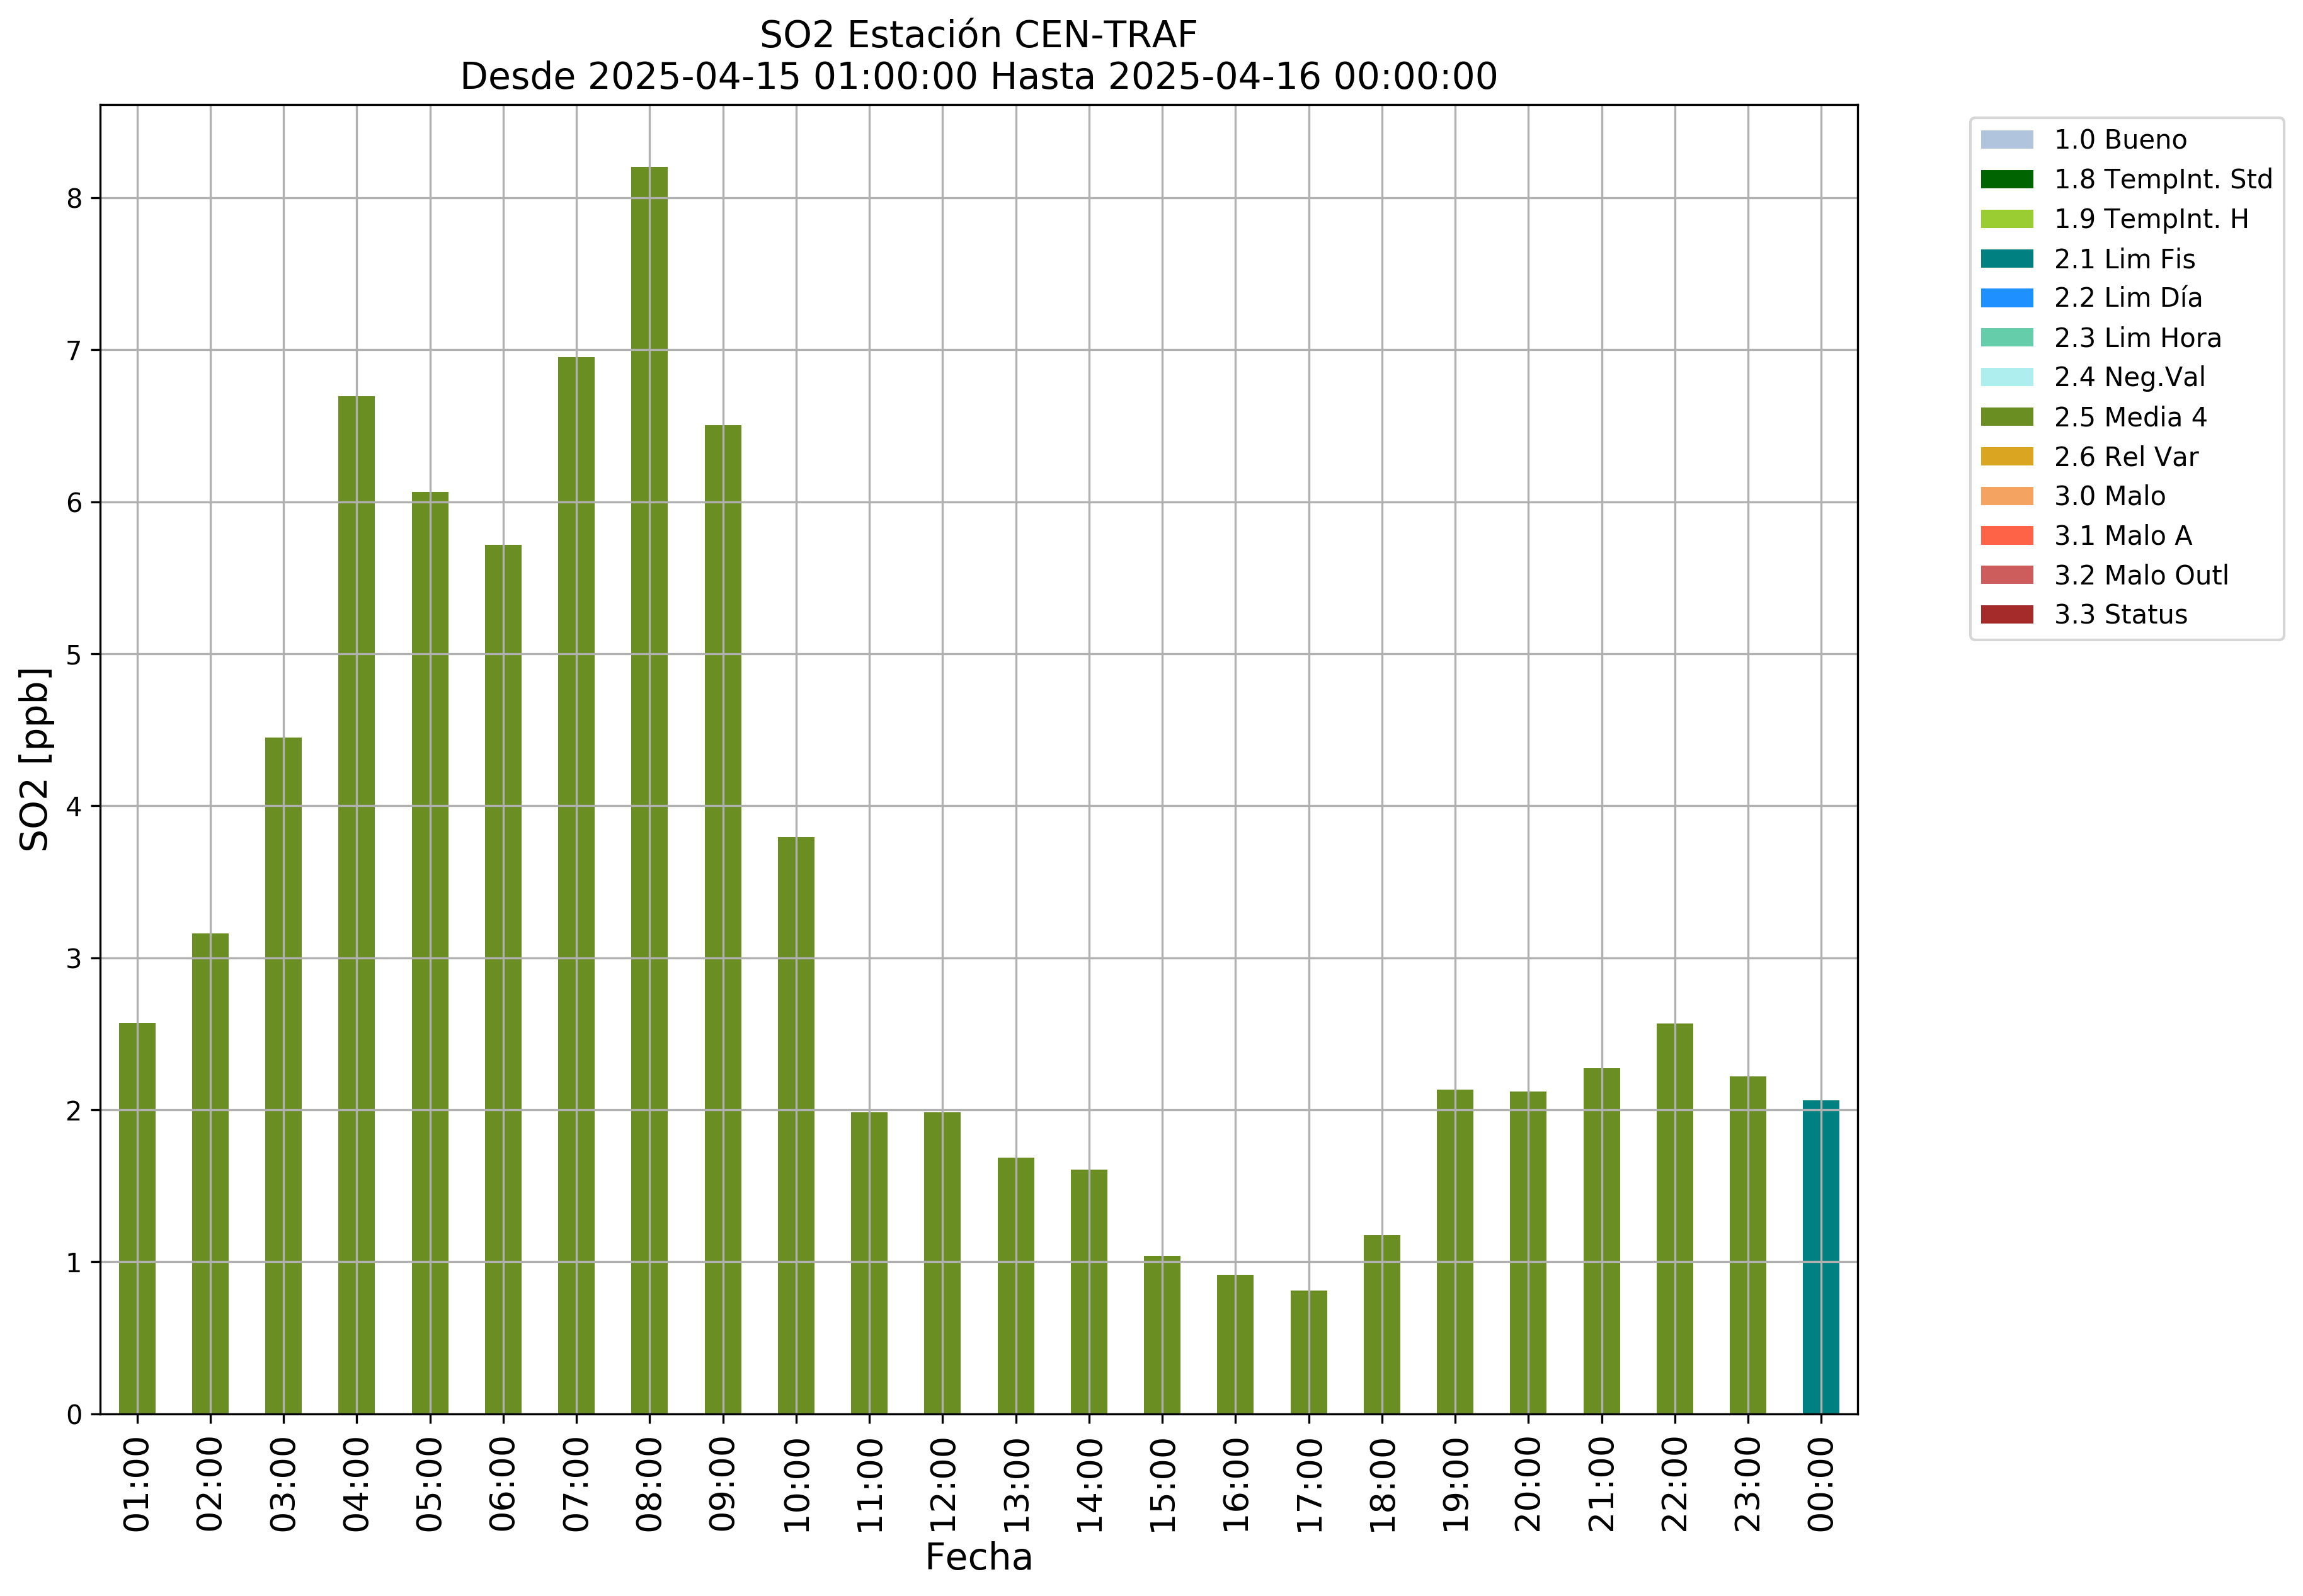Click the chart title 'SO2 Estación CEN-TRAF'

(978, 35)
